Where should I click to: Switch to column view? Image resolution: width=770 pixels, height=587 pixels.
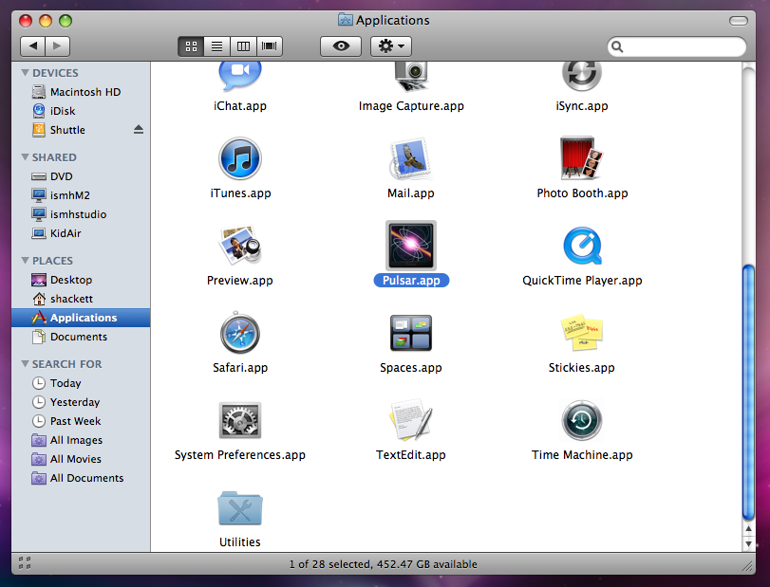243,46
